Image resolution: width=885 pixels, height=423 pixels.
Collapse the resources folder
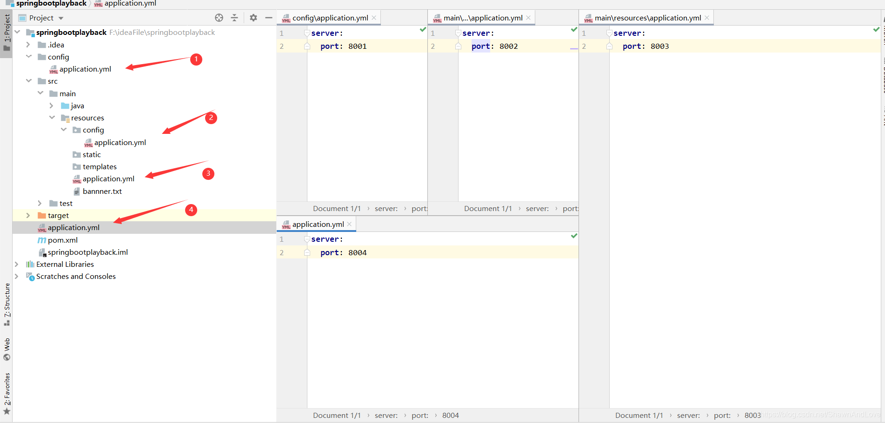click(x=52, y=117)
